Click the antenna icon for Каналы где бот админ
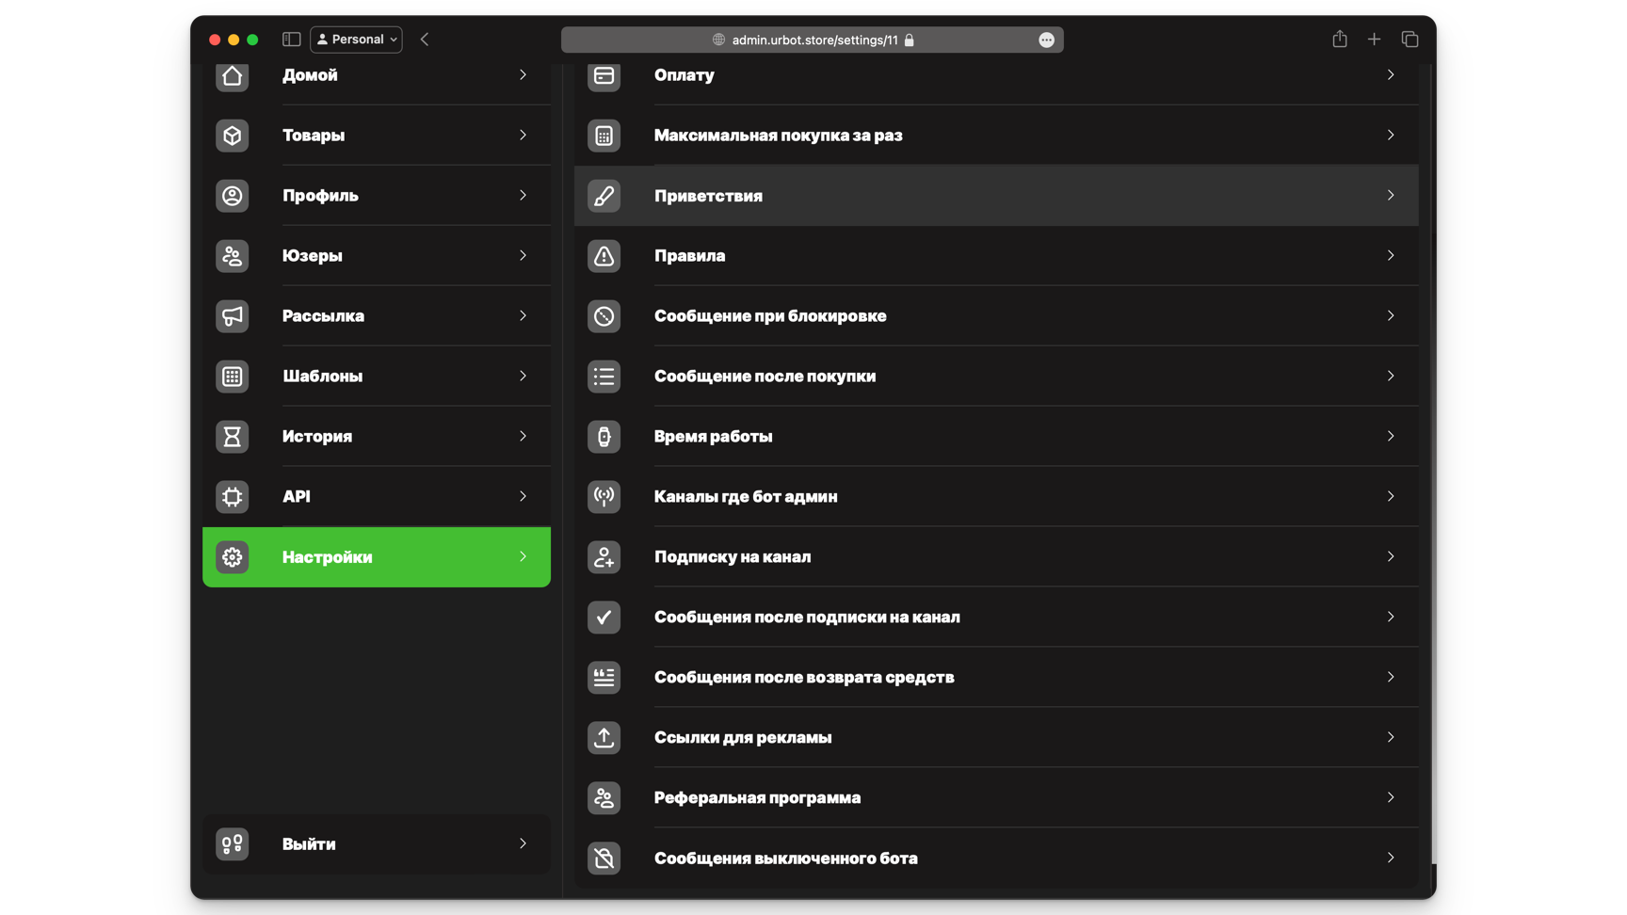 (x=604, y=497)
